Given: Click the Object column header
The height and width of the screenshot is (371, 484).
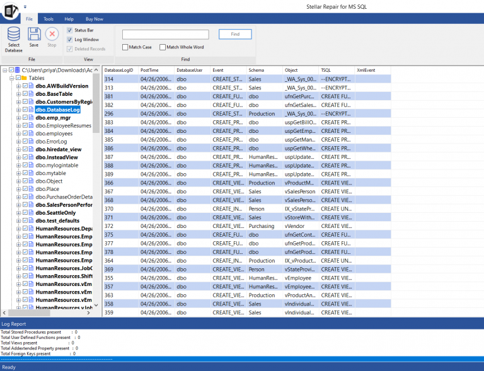Looking at the screenshot, I should pyautogui.click(x=301, y=70).
